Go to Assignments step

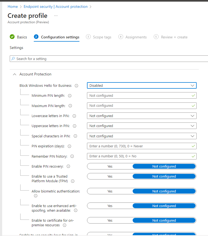132,37
